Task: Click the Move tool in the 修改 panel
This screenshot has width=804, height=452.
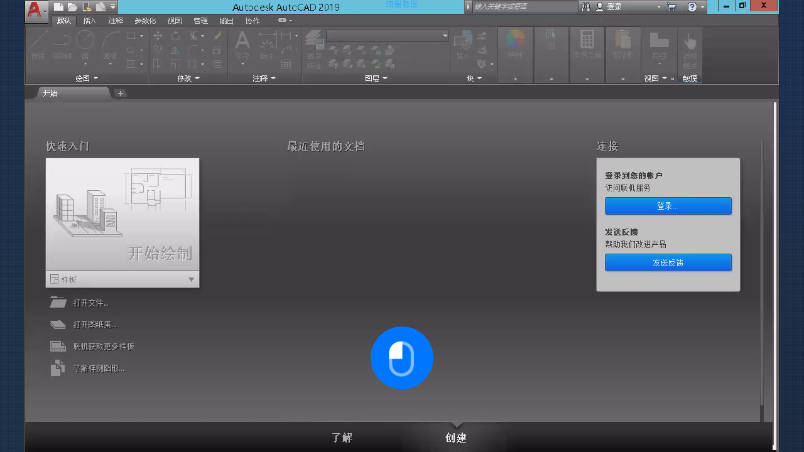Action: (x=158, y=36)
